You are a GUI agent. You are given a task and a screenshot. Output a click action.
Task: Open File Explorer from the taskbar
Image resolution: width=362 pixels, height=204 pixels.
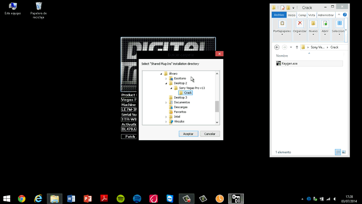click(55, 199)
